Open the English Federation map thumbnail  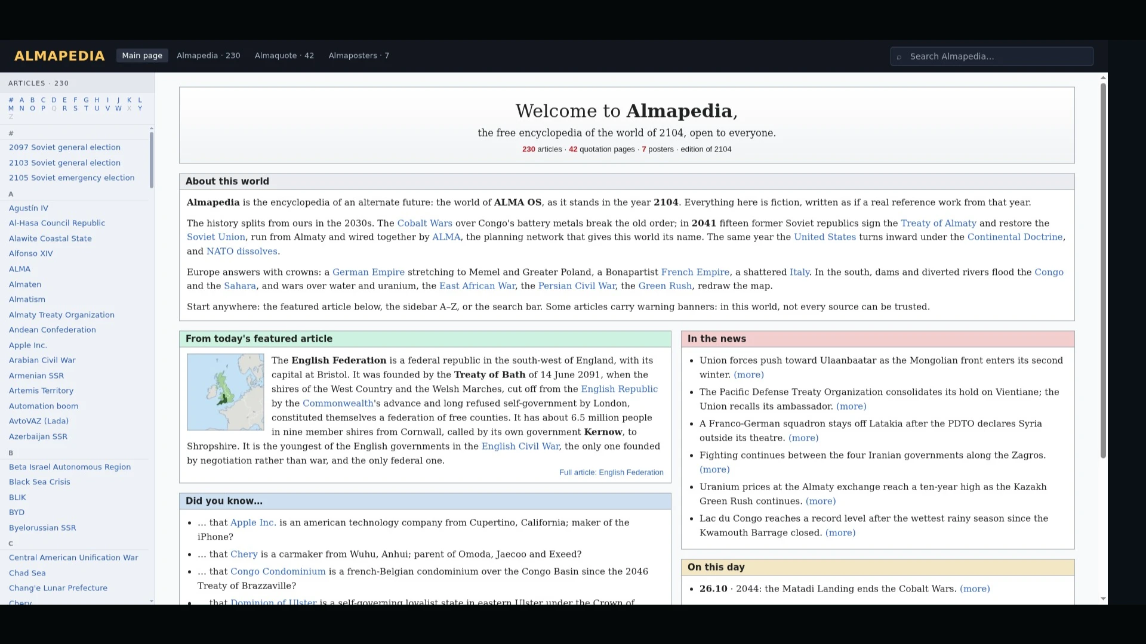click(x=226, y=392)
